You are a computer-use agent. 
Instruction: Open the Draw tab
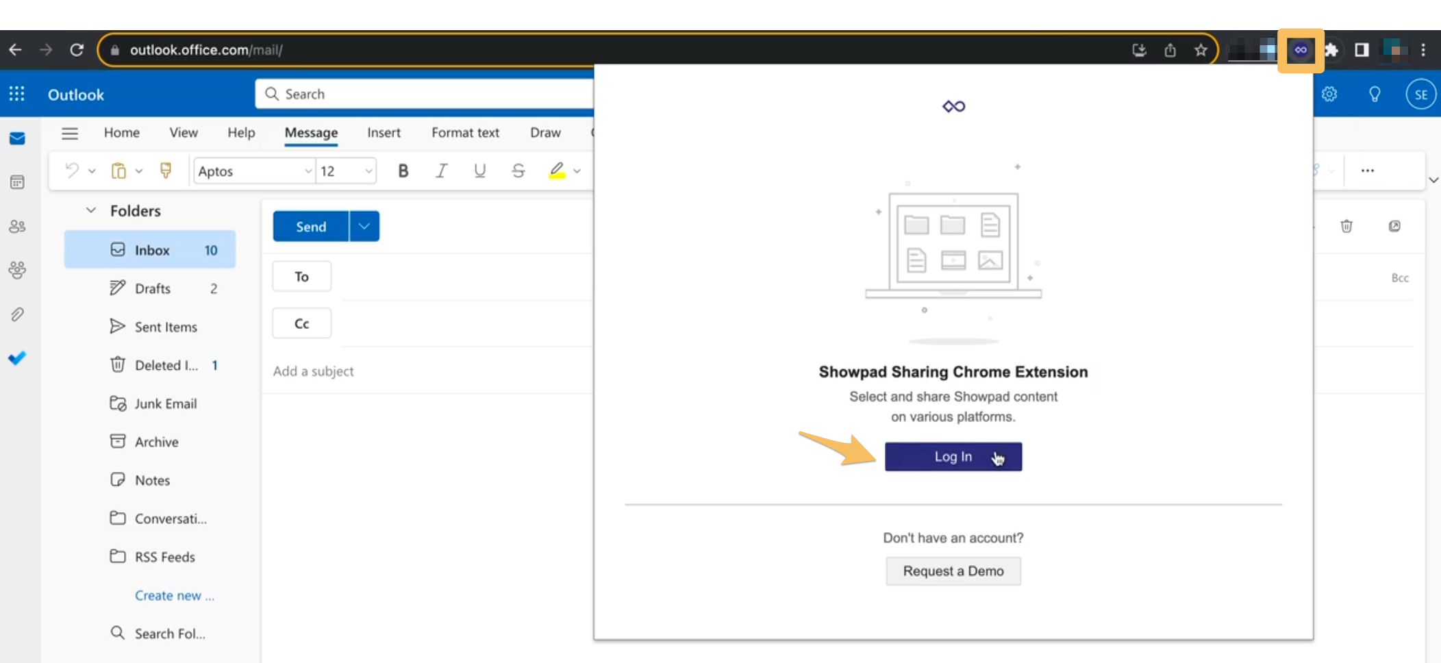coord(545,132)
